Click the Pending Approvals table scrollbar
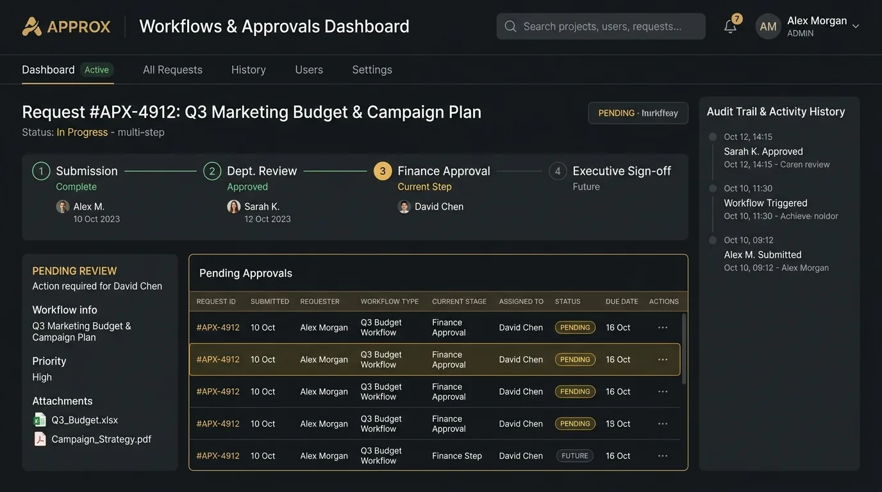This screenshot has width=882, height=492. (x=684, y=349)
